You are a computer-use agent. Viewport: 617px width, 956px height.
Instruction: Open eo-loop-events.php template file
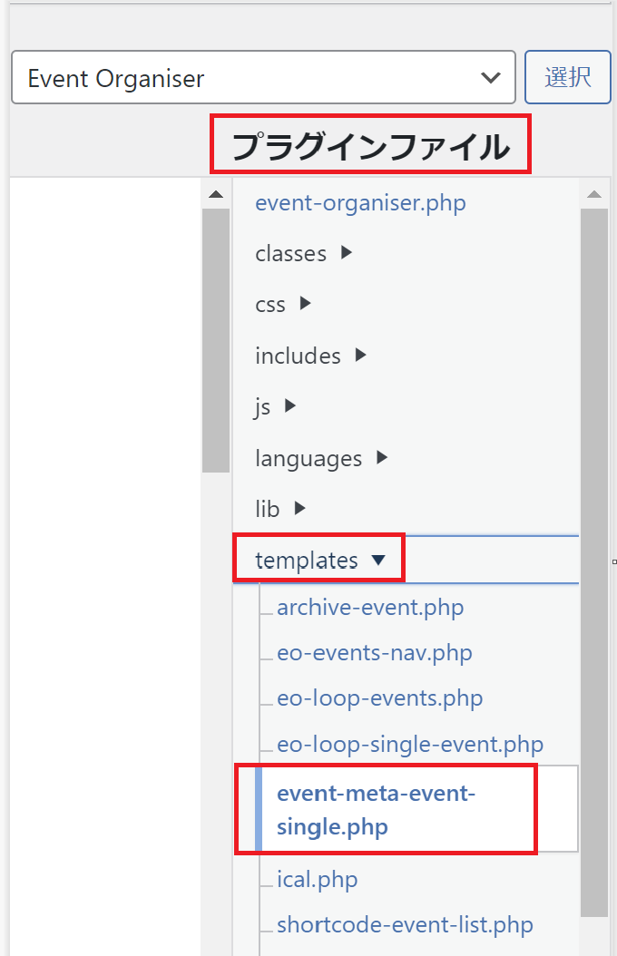click(380, 698)
